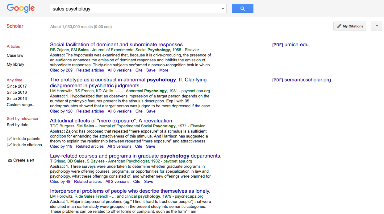
Task: Click Save under the Social facilitation result
Action: tap(151, 70)
